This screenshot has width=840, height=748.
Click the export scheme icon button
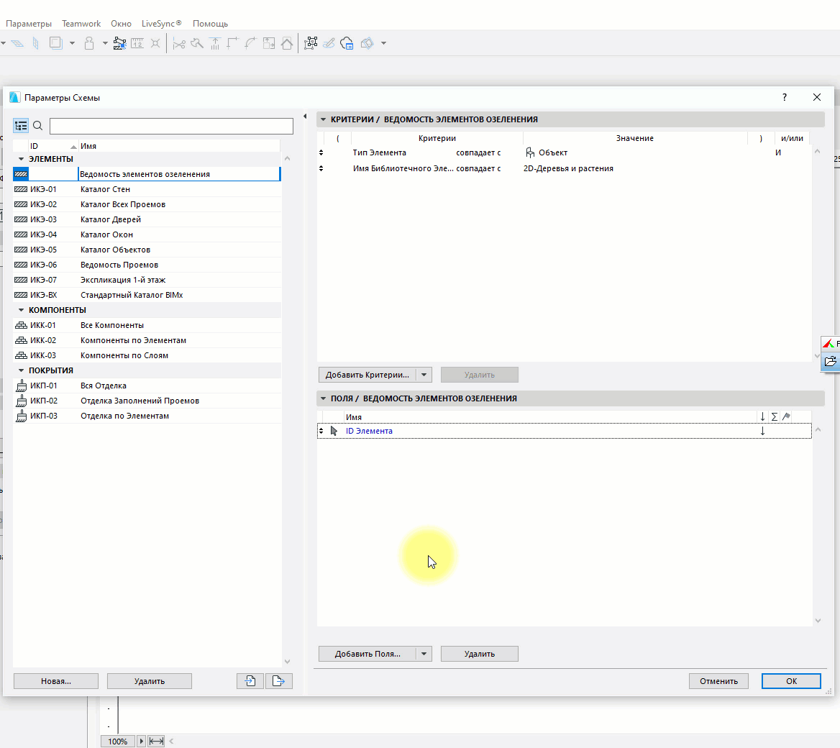[278, 681]
